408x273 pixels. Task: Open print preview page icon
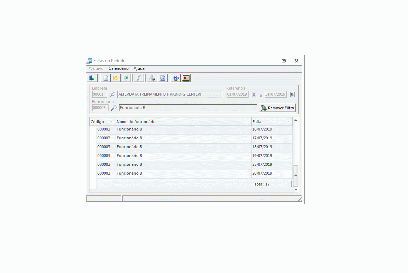[x=162, y=78]
